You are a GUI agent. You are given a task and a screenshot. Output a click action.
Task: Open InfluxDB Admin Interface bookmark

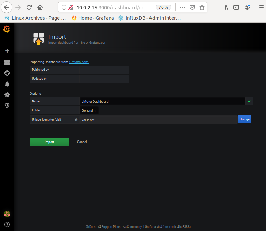(149, 18)
